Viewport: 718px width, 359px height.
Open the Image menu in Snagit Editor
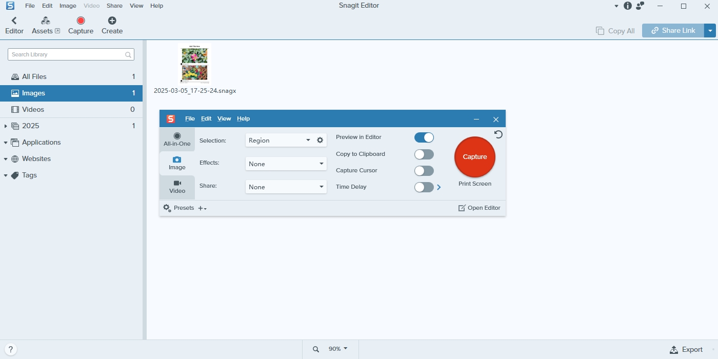point(68,6)
